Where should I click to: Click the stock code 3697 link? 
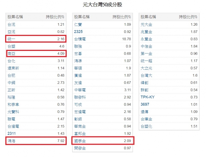[145, 104]
